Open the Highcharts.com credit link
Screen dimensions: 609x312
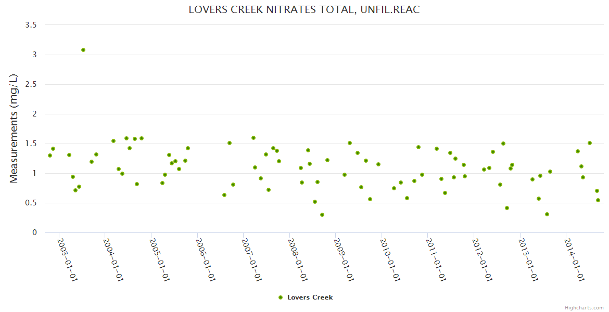[584, 307]
